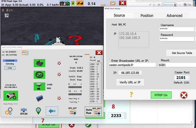
Task: Open the browser three-dot menu
Action: [x=180, y=5]
